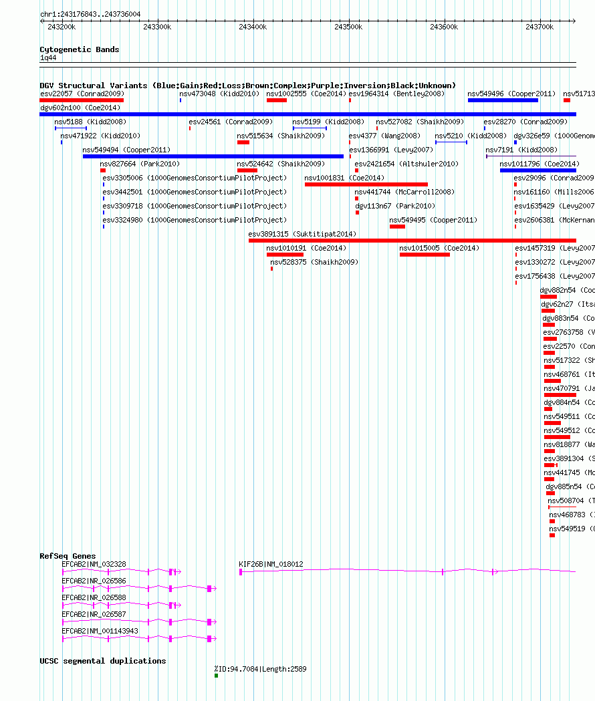Click UCSC segmental duplications track title
595x701 pixels.
103,661
